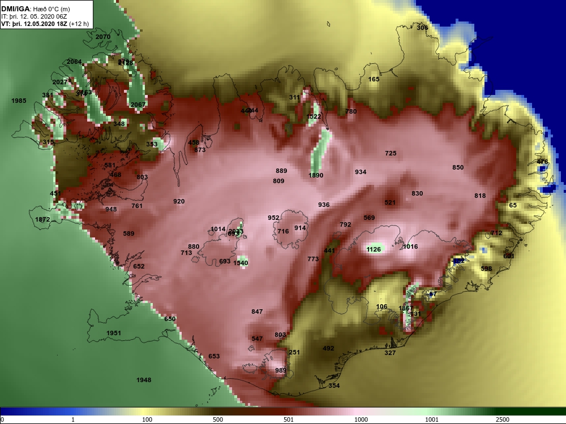The image size is (566, 424).
Task: Click the map value 792
Action: point(345,224)
